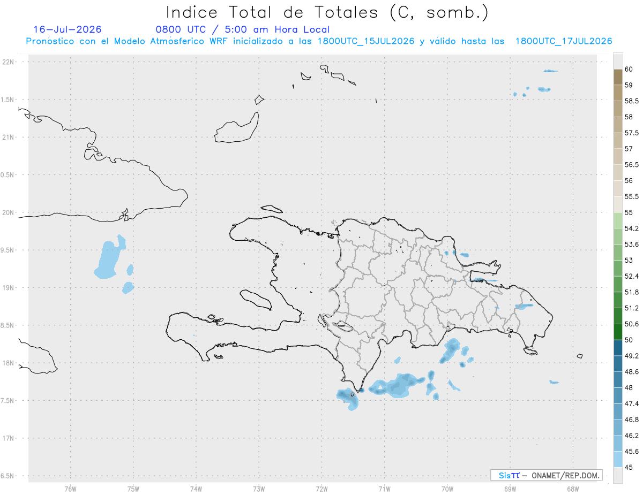
Task: Click the legend value "51.2"
Action: pos(632,308)
